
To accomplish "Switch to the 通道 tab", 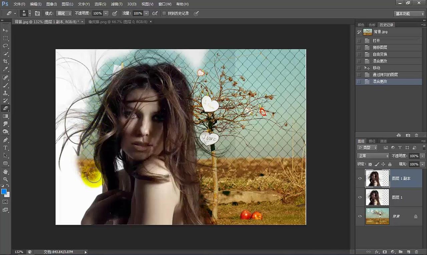I will coord(383,141).
